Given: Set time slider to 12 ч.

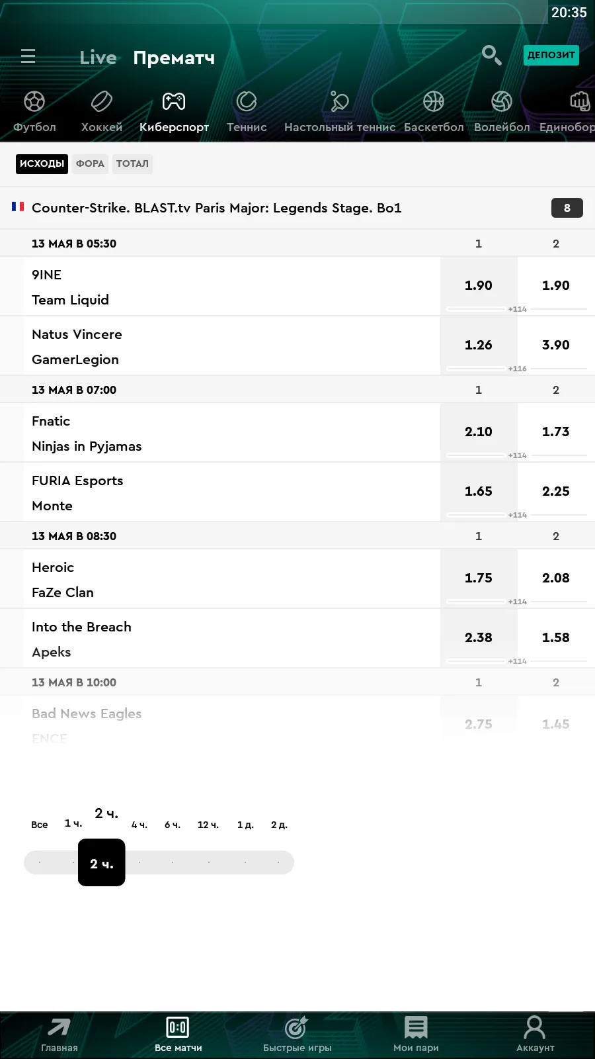Looking at the screenshot, I should (x=208, y=862).
